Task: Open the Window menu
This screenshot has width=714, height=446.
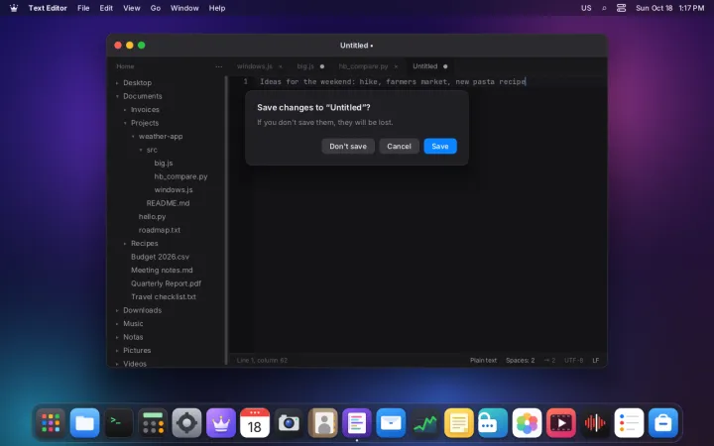Action: click(x=184, y=8)
